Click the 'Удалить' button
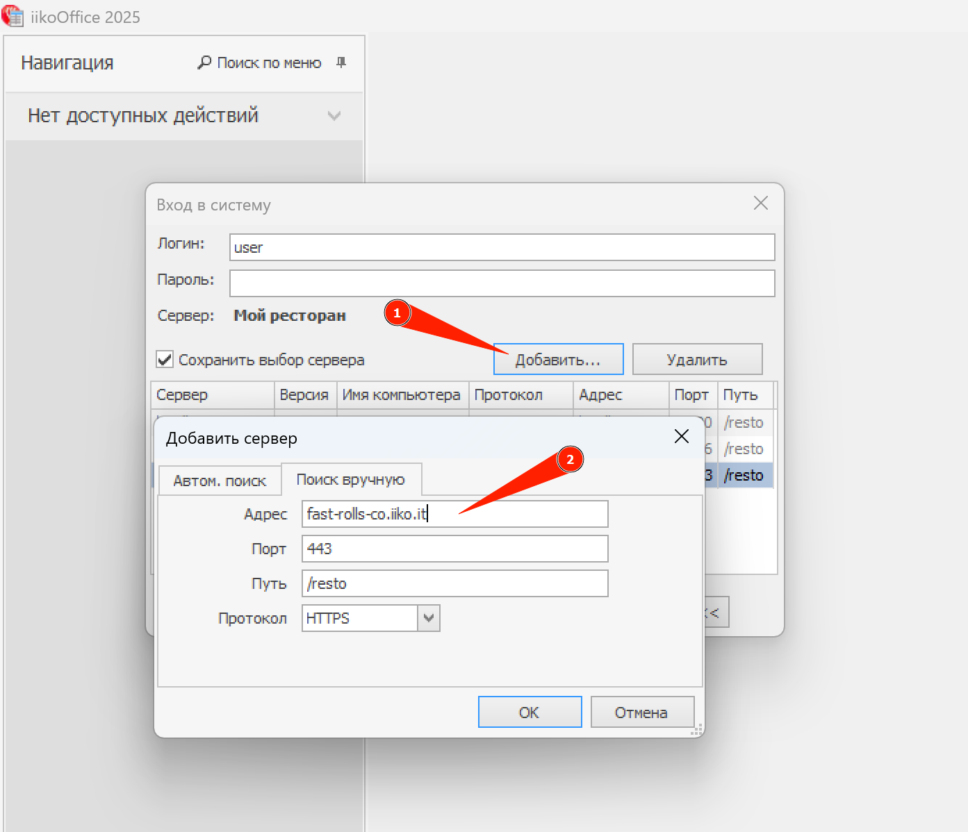 click(x=696, y=359)
